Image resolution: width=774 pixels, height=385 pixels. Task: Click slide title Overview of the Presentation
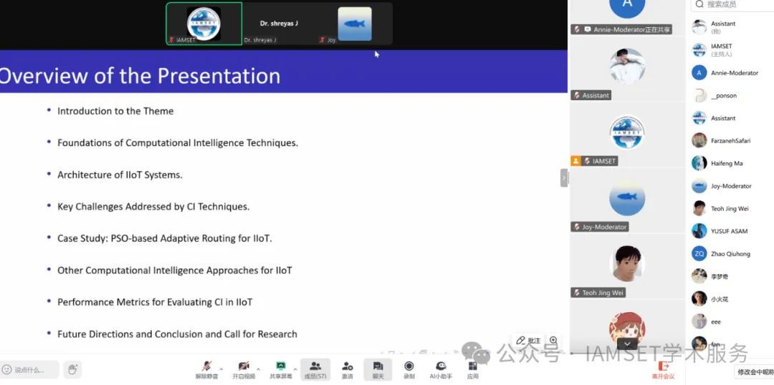[140, 77]
